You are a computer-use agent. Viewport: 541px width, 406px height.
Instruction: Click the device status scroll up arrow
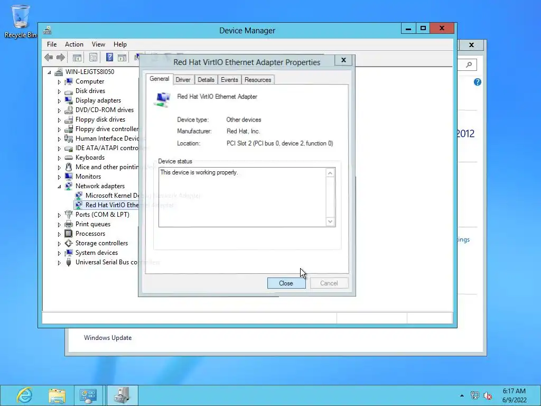click(330, 173)
